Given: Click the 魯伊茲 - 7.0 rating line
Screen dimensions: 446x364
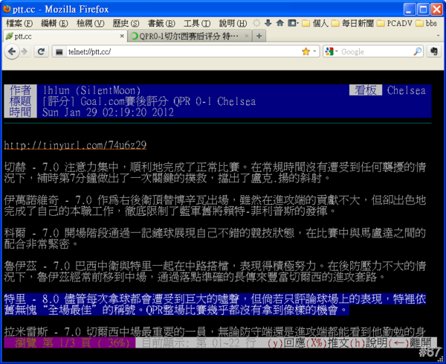Looking at the screenshot, I should (215, 272).
